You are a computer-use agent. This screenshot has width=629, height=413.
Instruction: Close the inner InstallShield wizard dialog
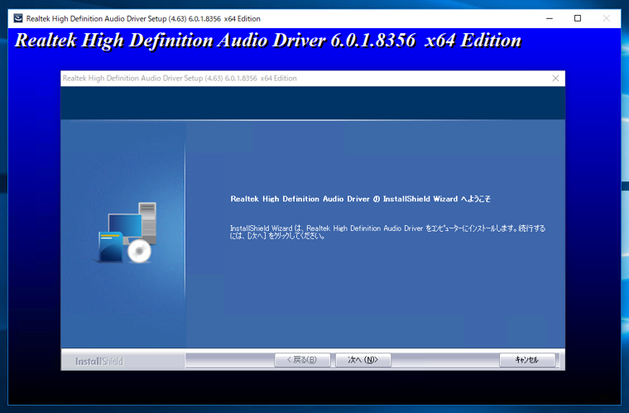pyautogui.click(x=555, y=78)
